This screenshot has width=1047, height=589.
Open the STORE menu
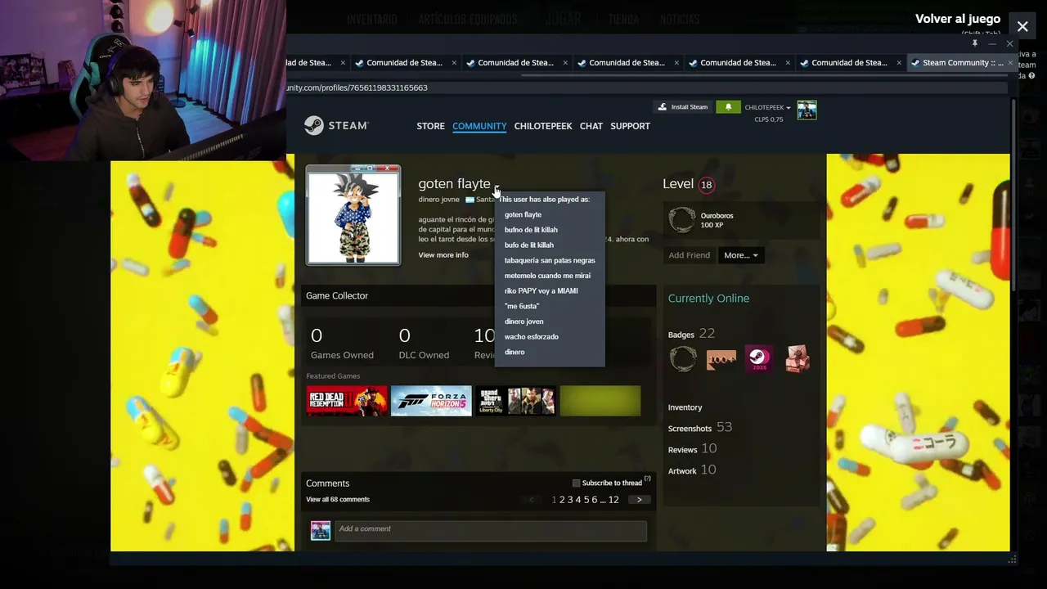(x=430, y=126)
